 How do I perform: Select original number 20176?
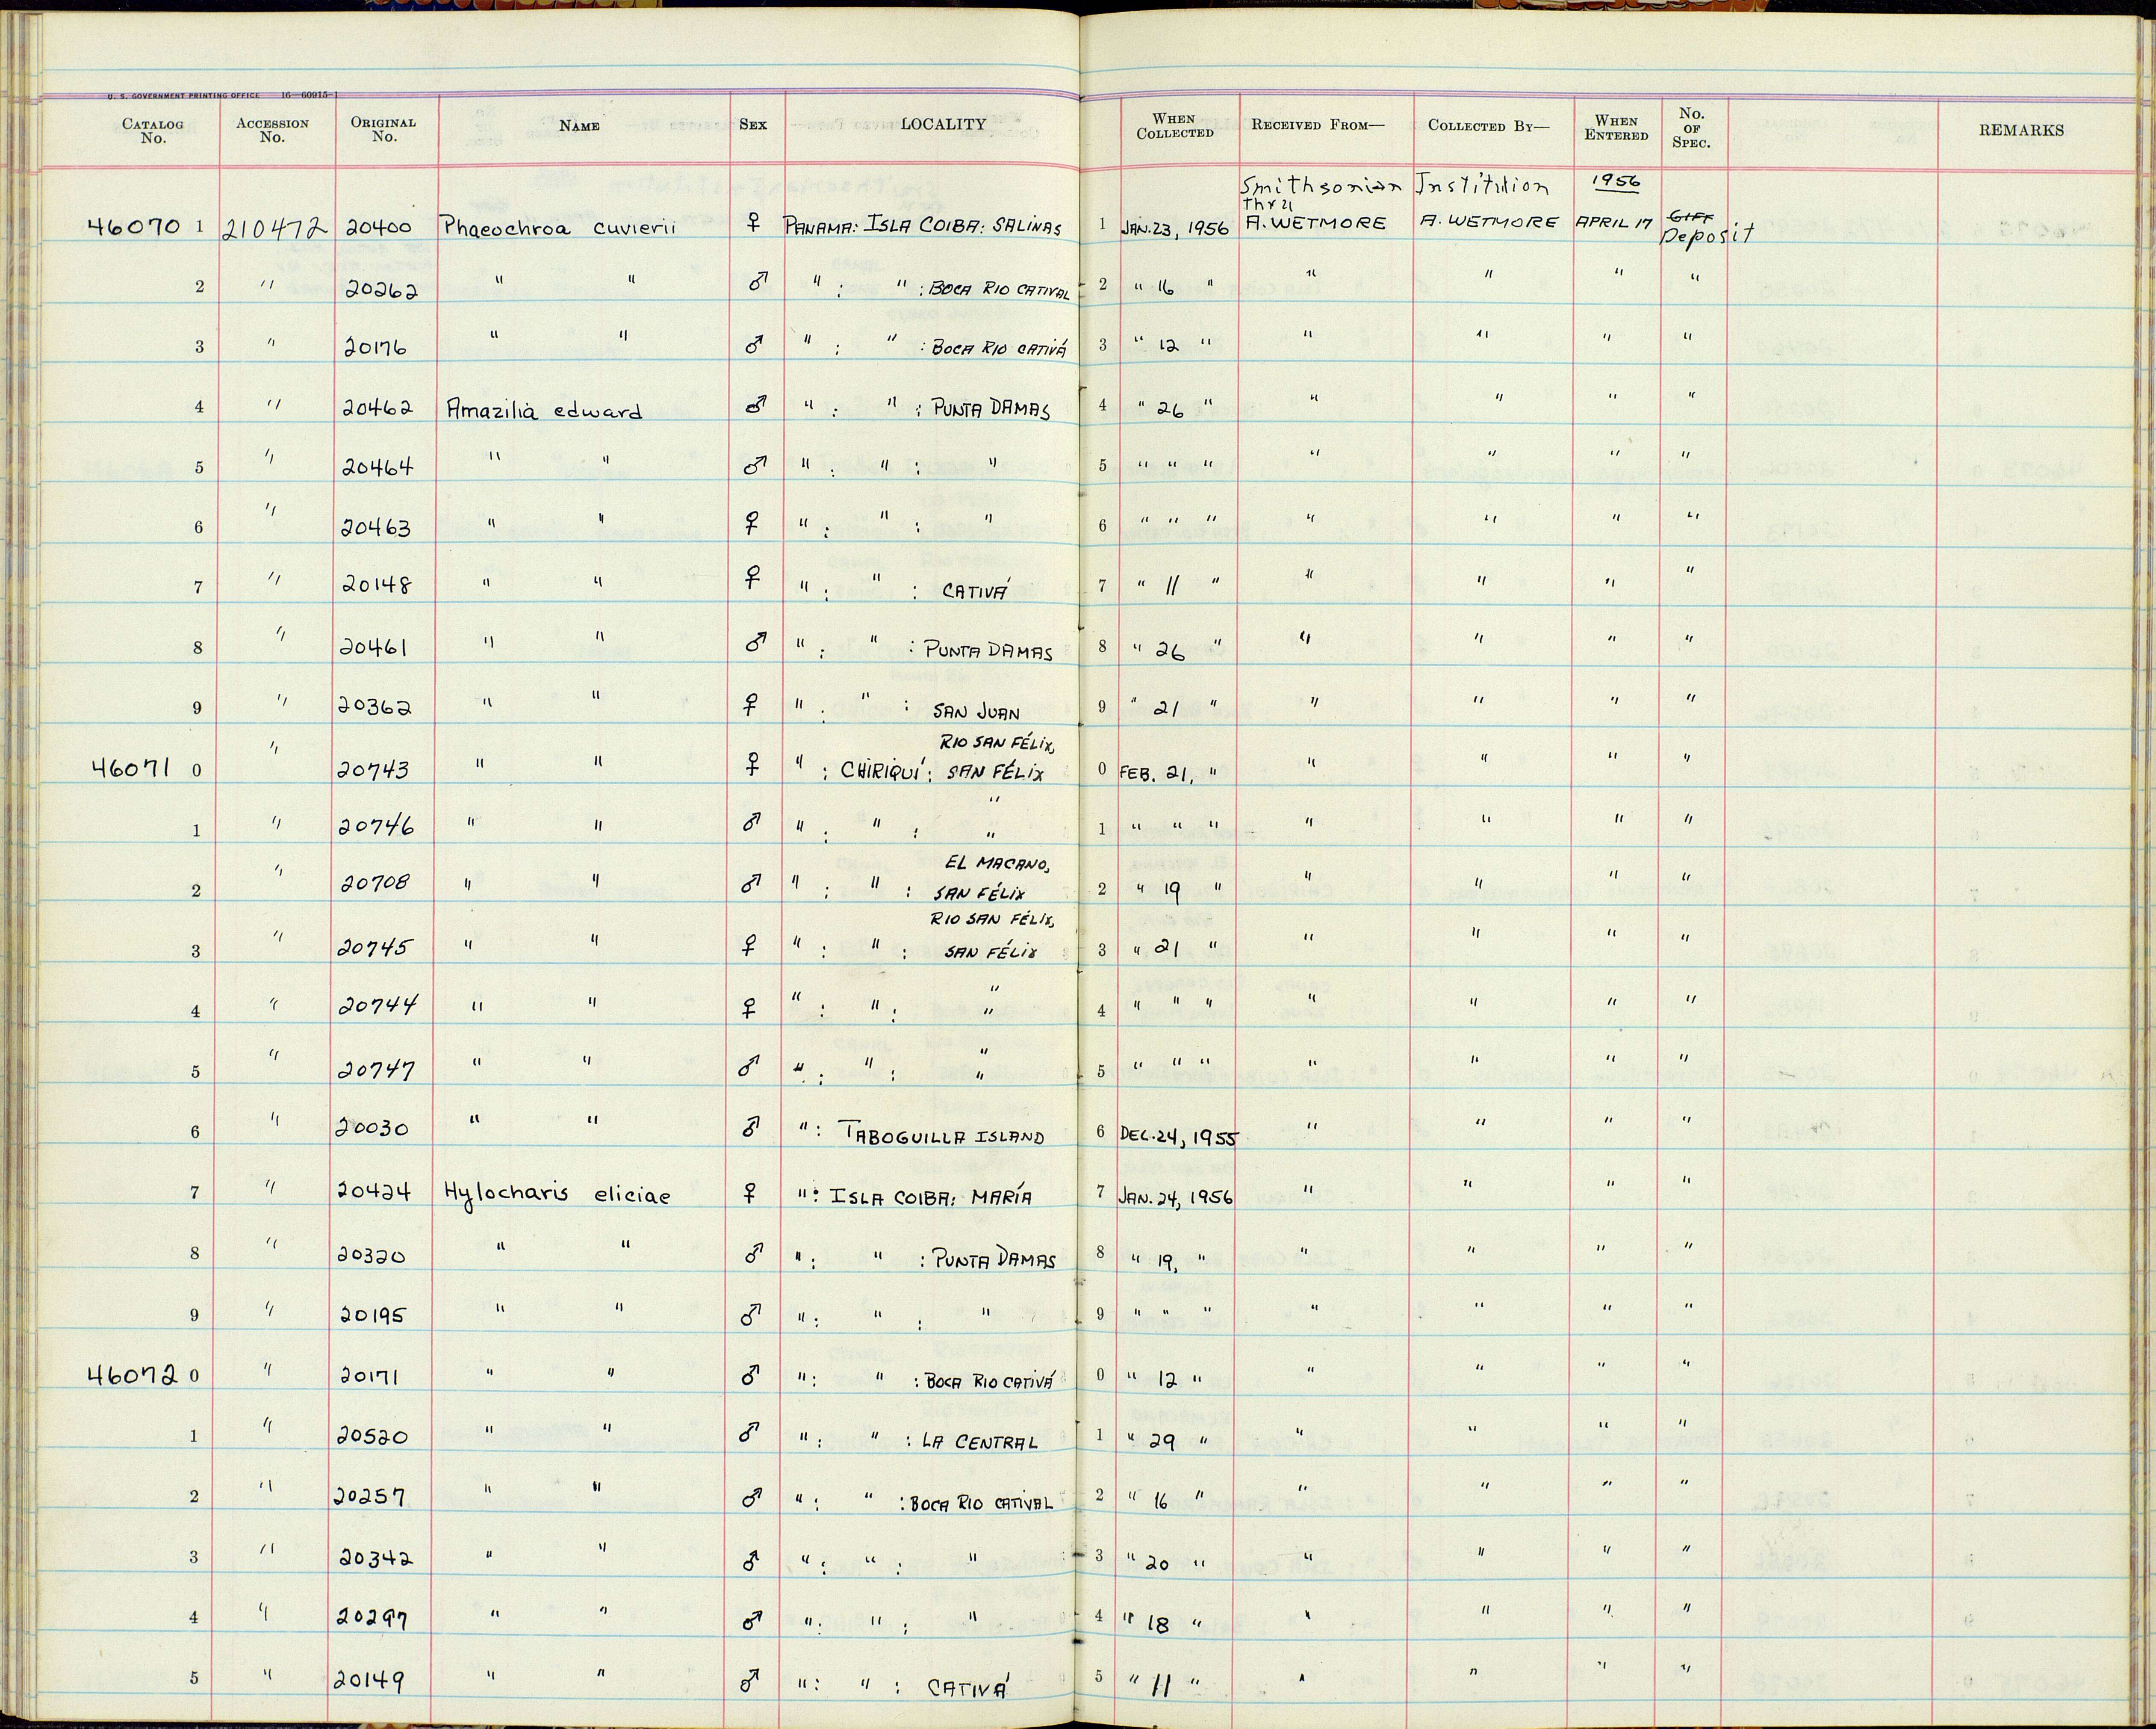(375, 348)
